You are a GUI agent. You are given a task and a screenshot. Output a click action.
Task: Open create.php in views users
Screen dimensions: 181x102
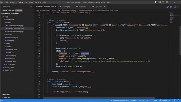pyautogui.click(x=12, y=50)
